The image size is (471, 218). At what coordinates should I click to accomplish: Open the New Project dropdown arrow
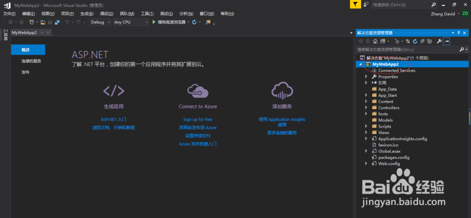point(37,22)
